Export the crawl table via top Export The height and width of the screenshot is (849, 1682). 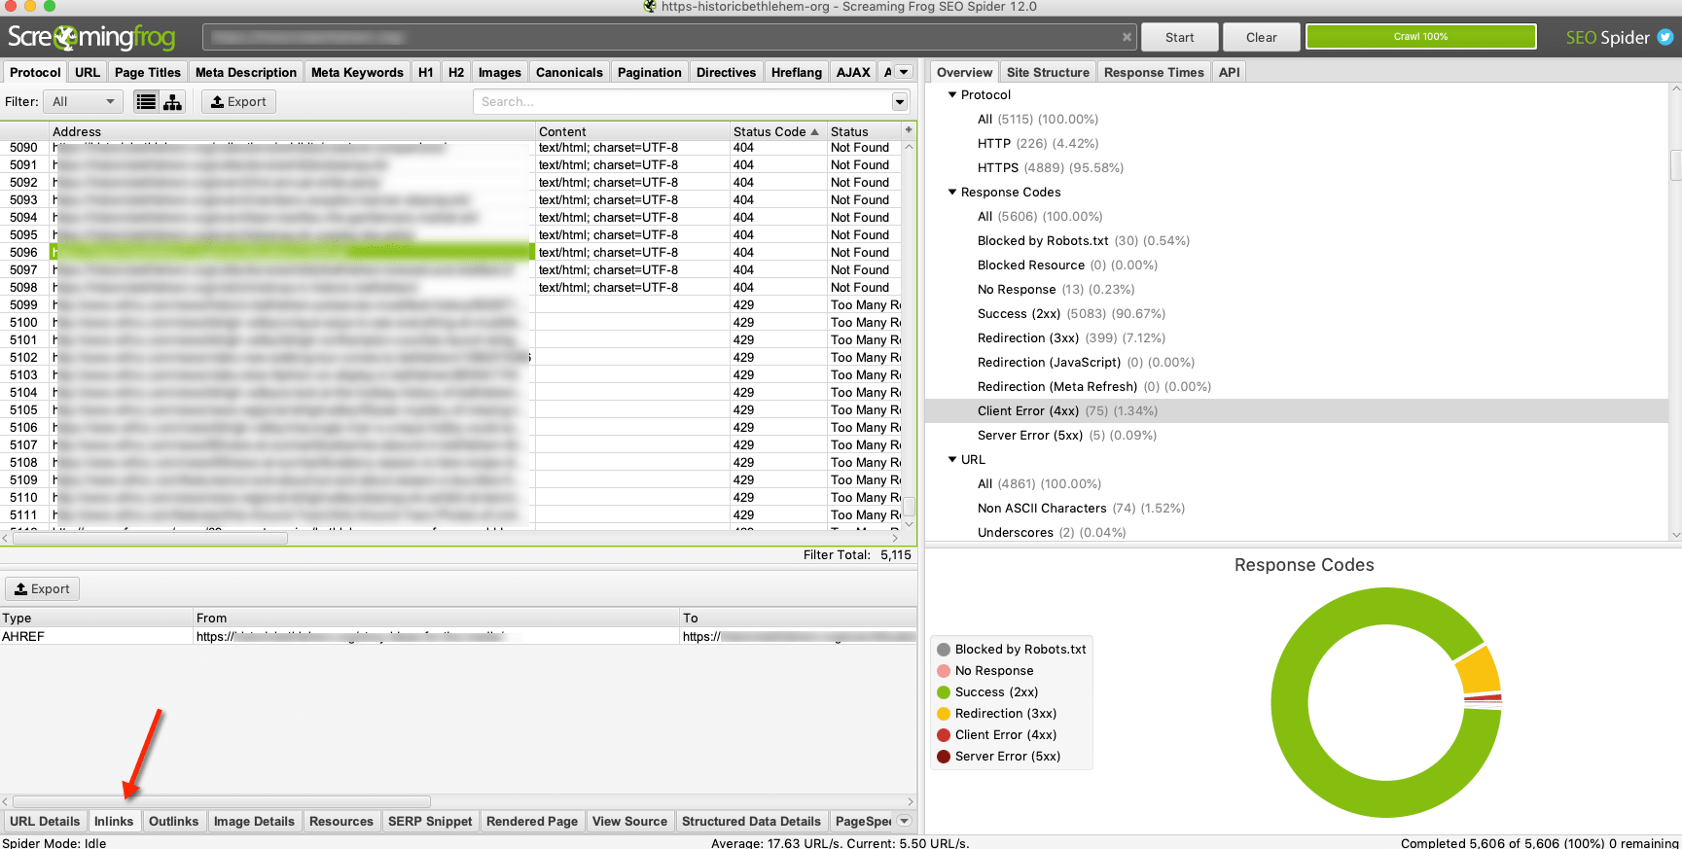[238, 102]
